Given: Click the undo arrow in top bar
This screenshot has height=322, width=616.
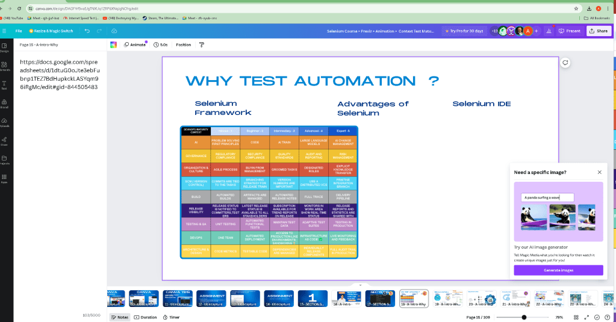Looking at the screenshot, I should tap(87, 31).
